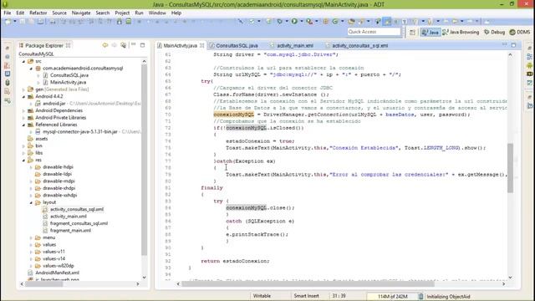
Task: Open the Debug button dropdown arrow
Action: [287, 22]
